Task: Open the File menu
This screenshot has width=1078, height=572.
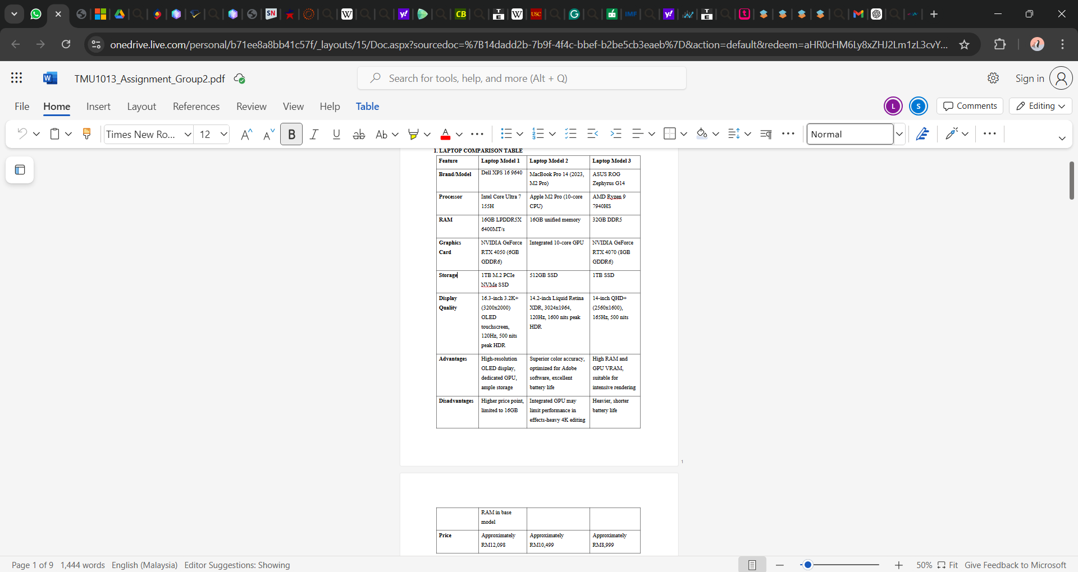Action: (22, 107)
